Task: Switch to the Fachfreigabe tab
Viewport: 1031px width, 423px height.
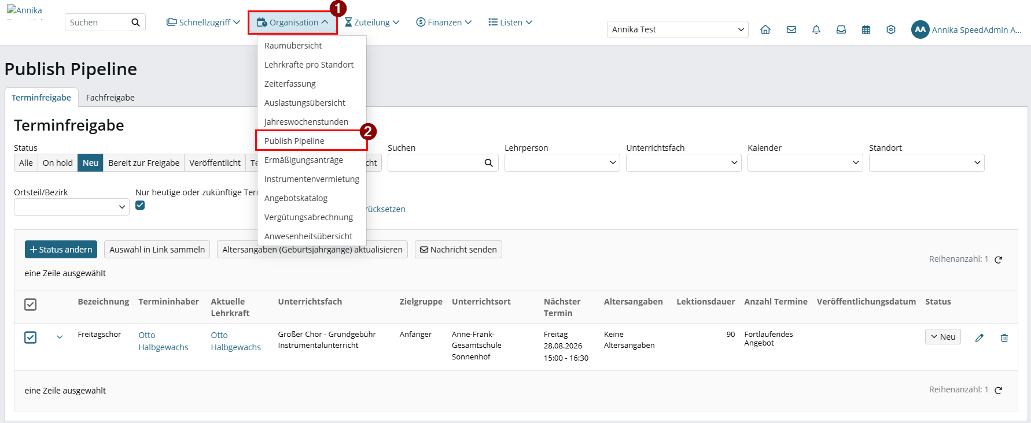Action: tap(111, 98)
